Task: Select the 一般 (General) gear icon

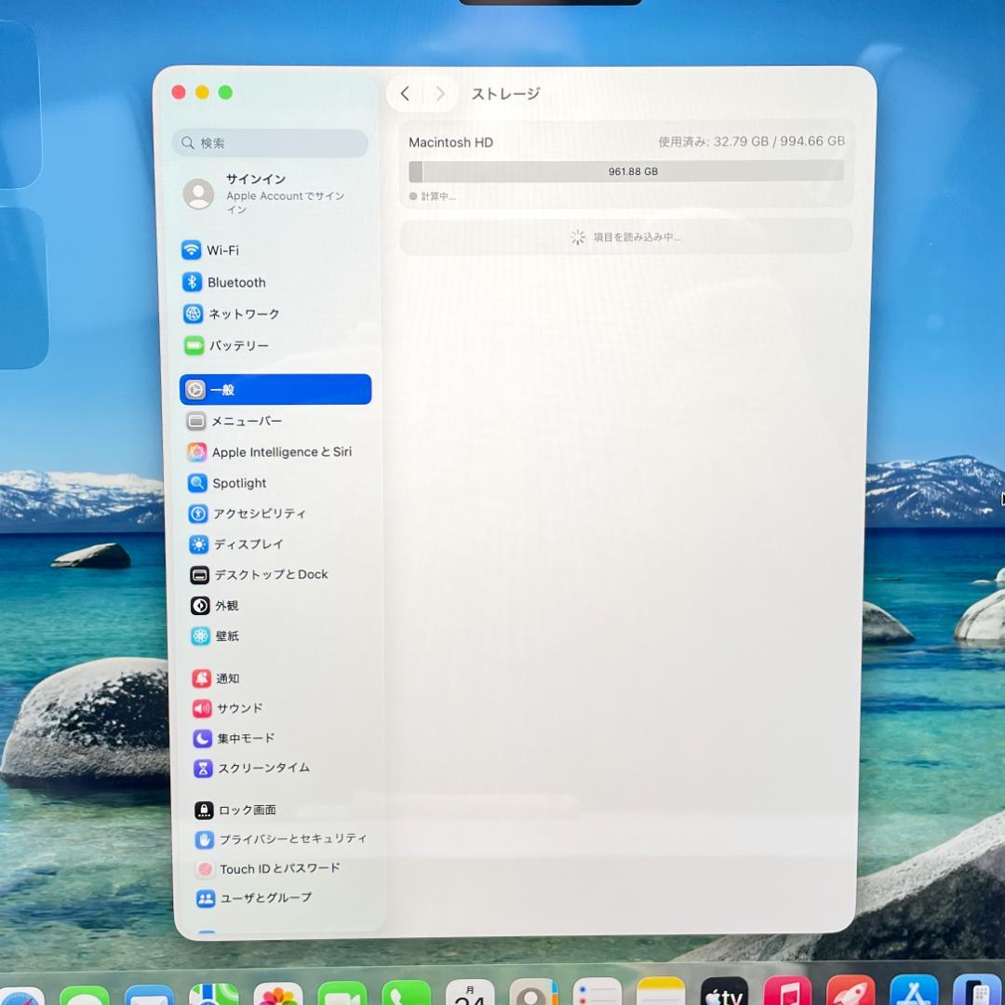Action: (x=196, y=389)
